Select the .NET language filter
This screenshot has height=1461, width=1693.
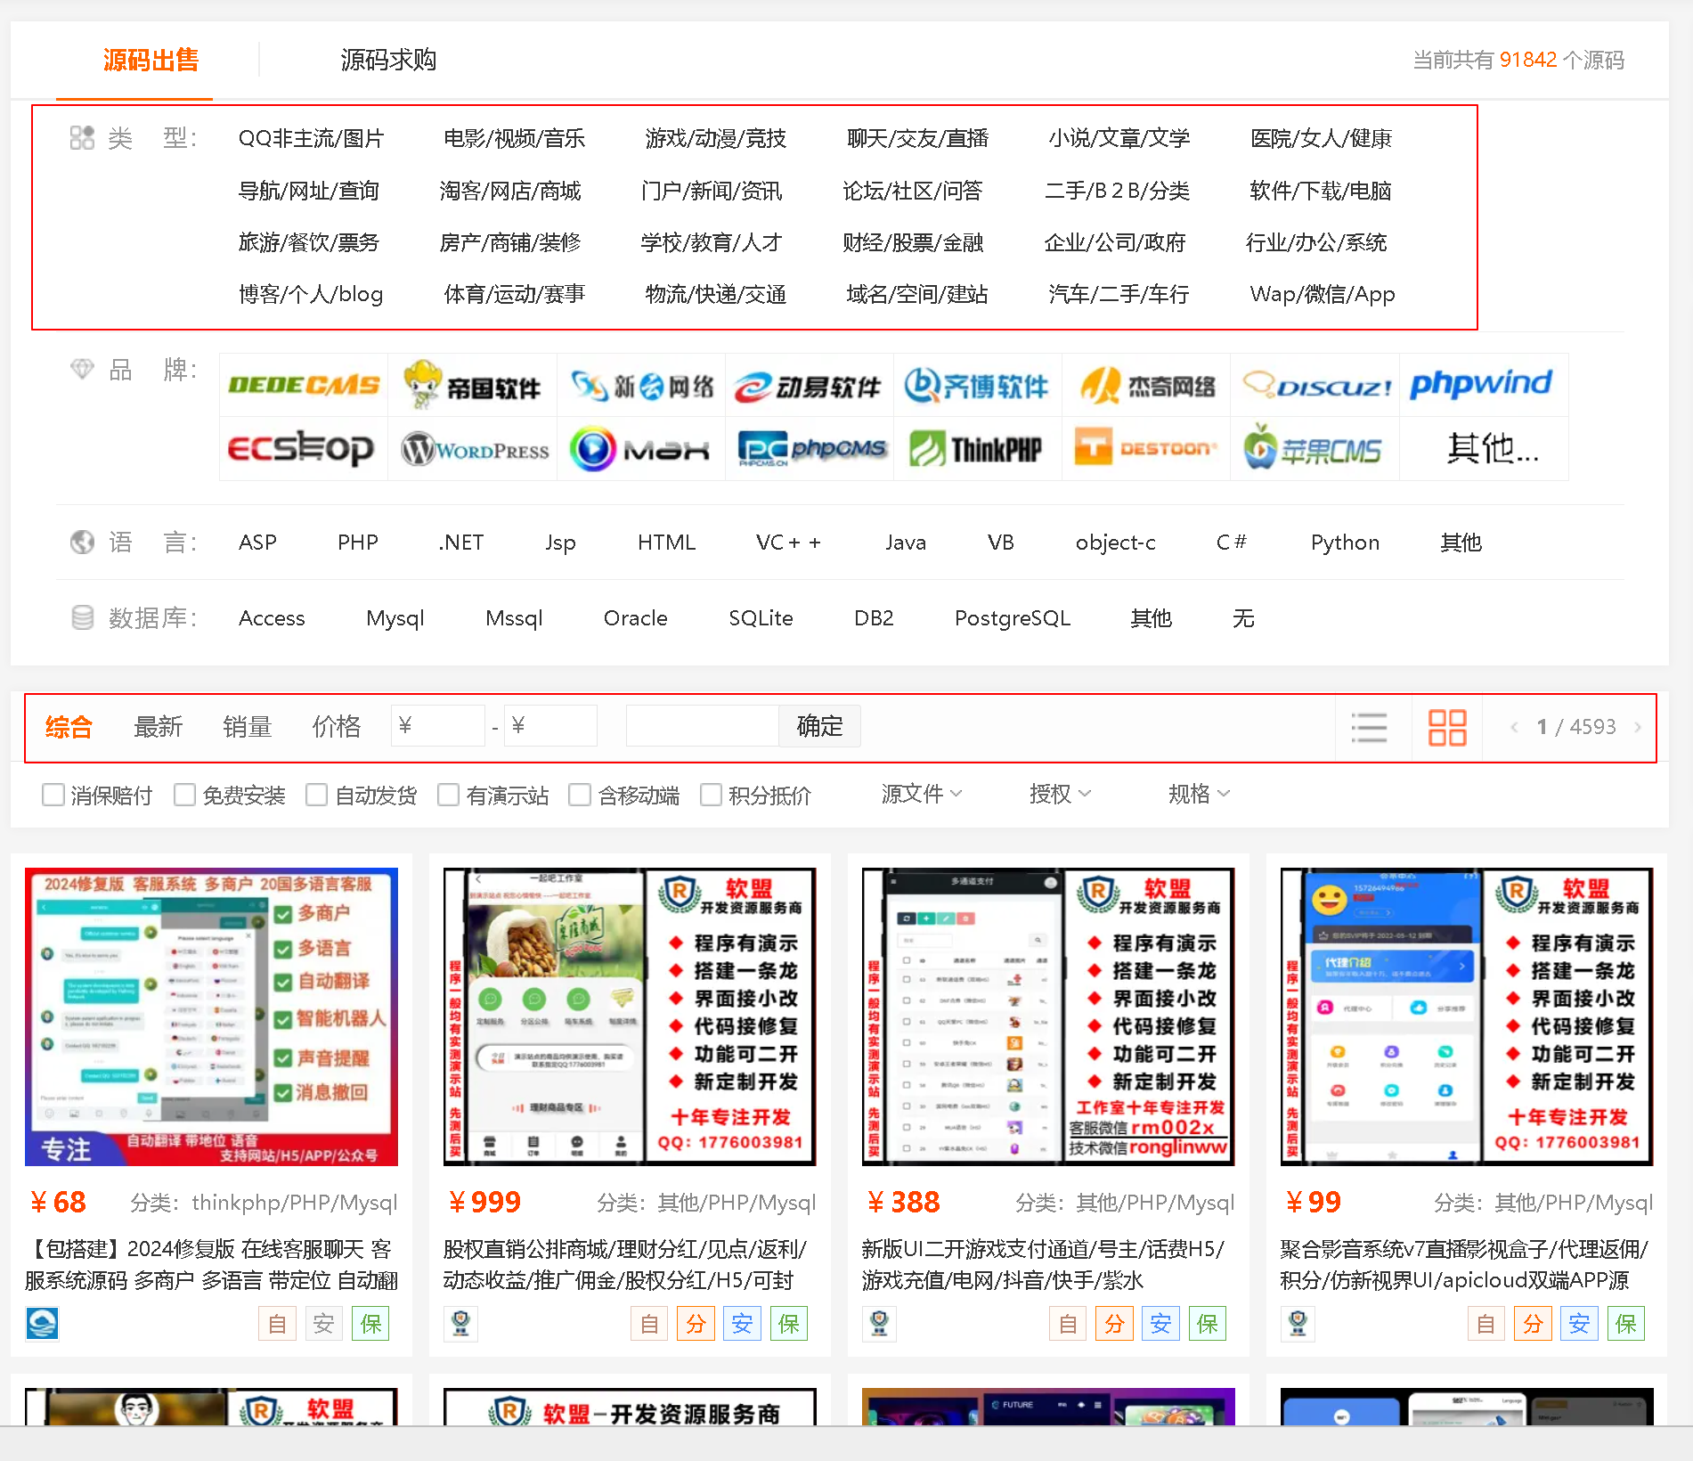click(x=460, y=543)
